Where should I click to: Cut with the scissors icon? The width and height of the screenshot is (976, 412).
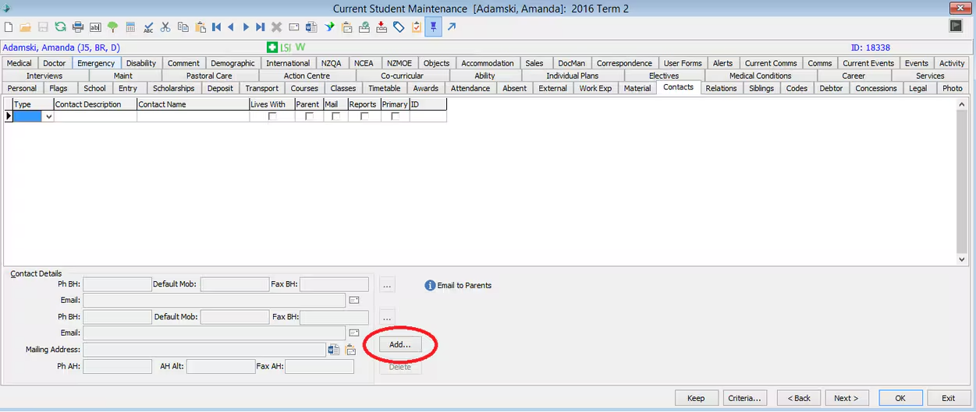coord(165,27)
